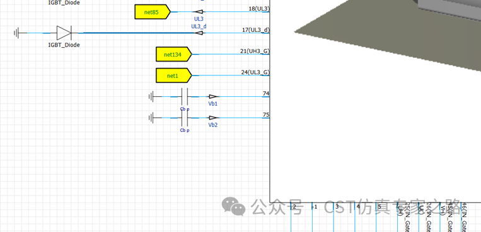This screenshot has height=232, width=481.
Task: Click the Vb1 probe arrow
Action: coord(213,97)
